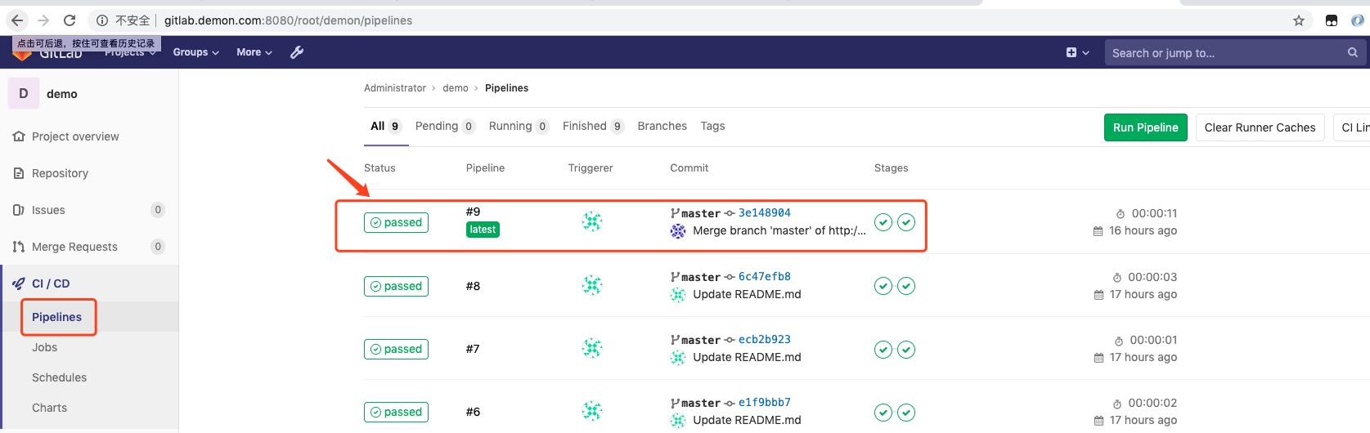
Task: Click triggerer avatar for pipeline #8
Action: 592,285
